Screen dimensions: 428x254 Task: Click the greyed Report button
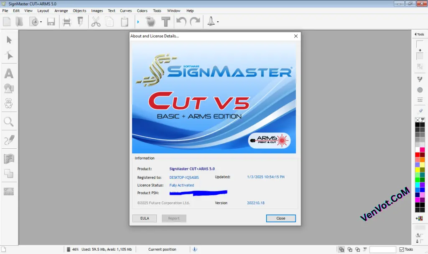click(174, 218)
